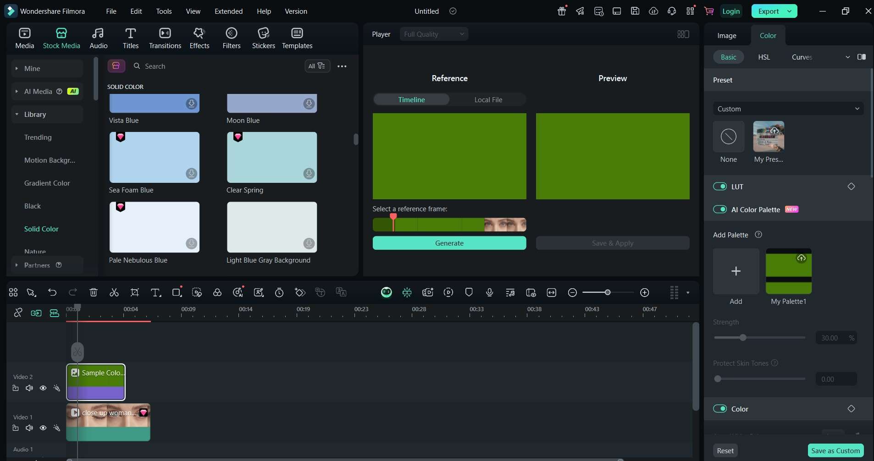Open the Tools menu
Viewport: 874px width, 461px height.
point(164,11)
